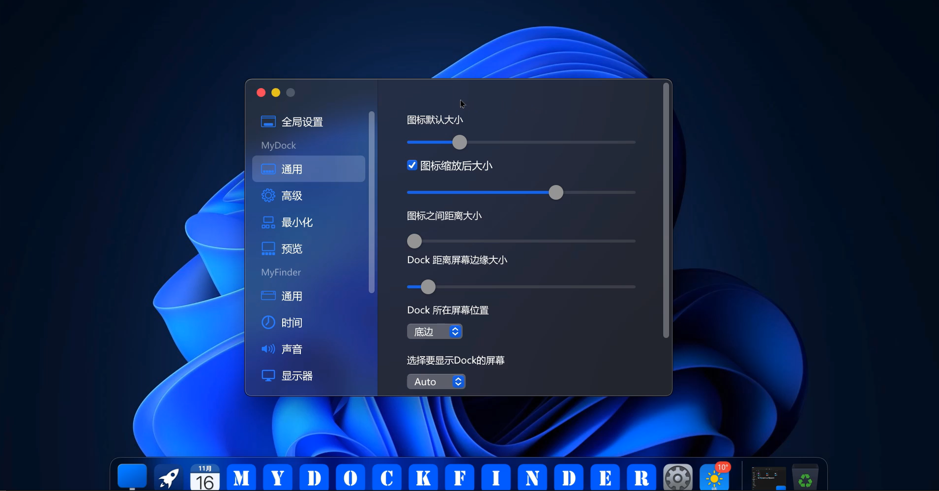Image resolution: width=939 pixels, height=491 pixels.
Task: Open the 底边 Dock position dropdown
Action: tap(435, 332)
